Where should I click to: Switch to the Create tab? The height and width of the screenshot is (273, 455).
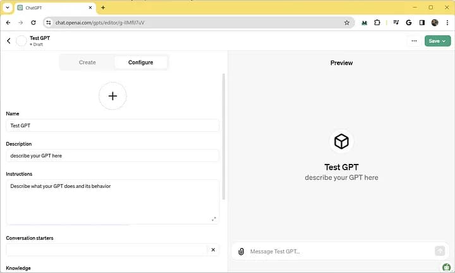(x=87, y=62)
